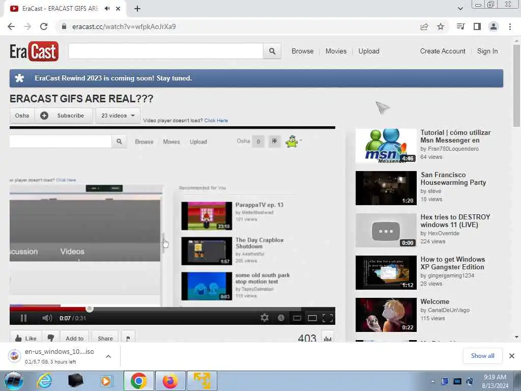Toggle the browser side panel icon
This screenshot has width=521, height=391.
pyautogui.click(x=477, y=26)
